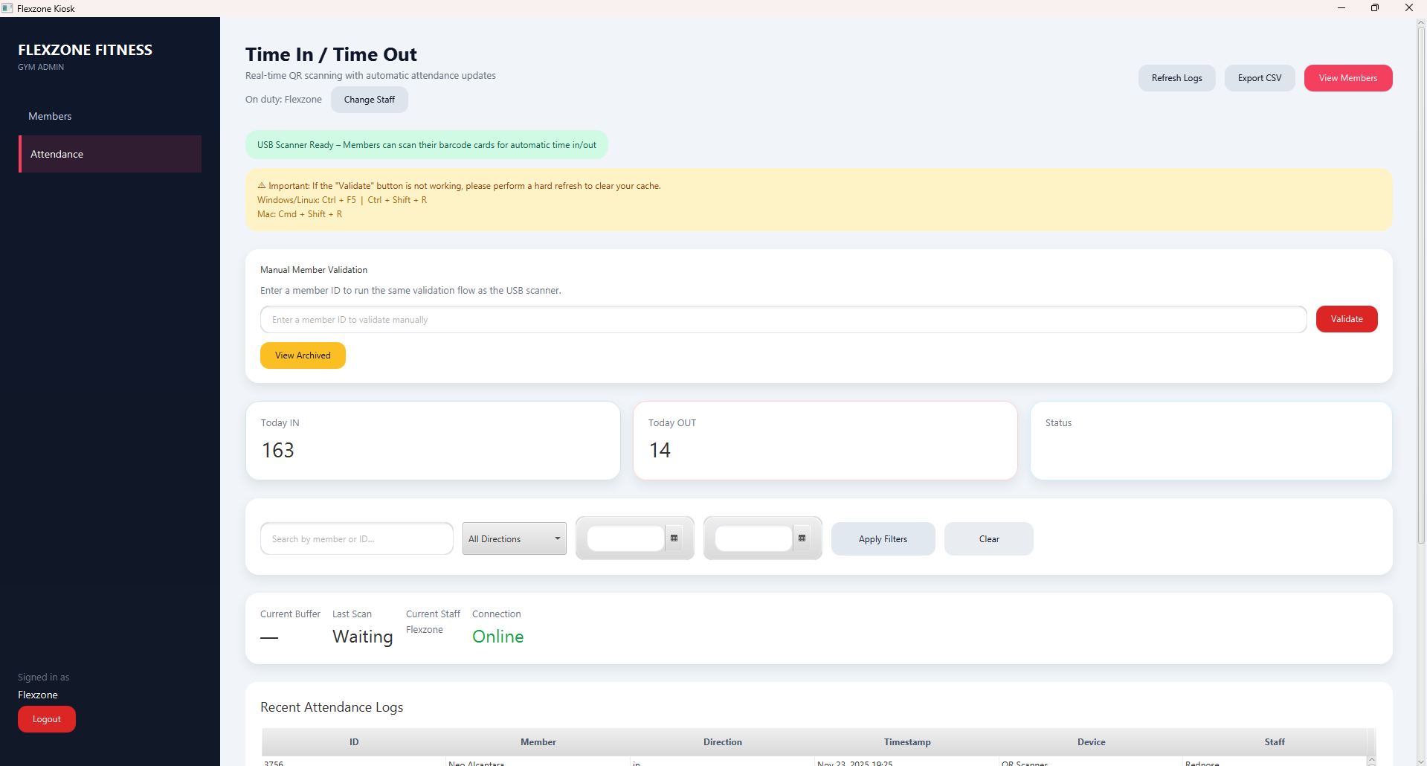
Task: Clear the attendance filters
Action: tap(988, 538)
